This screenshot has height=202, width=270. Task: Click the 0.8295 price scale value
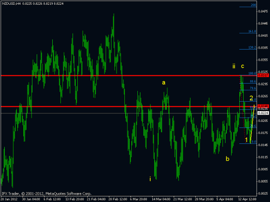263,84
